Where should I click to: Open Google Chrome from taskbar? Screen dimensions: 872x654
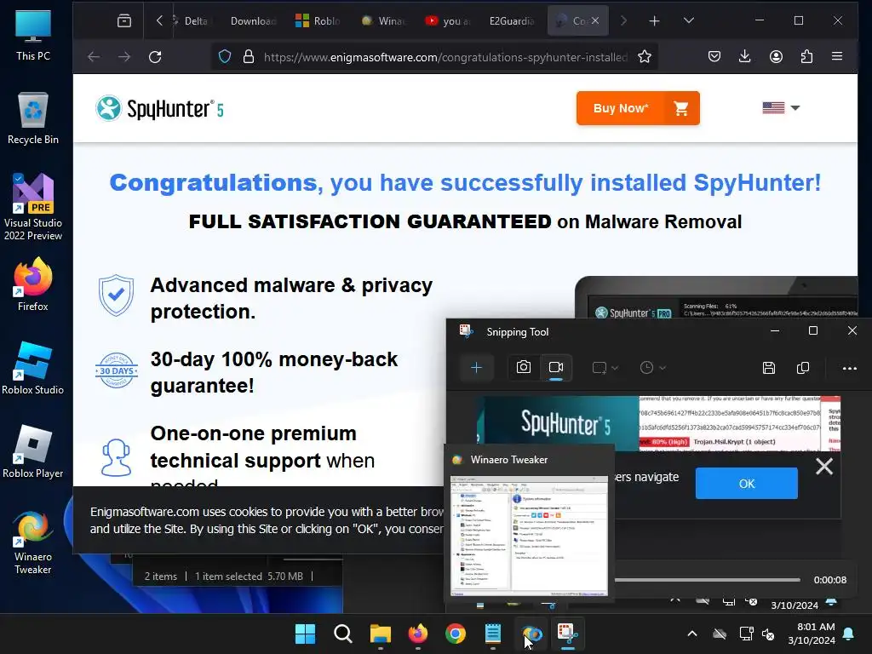click(456, 634)
